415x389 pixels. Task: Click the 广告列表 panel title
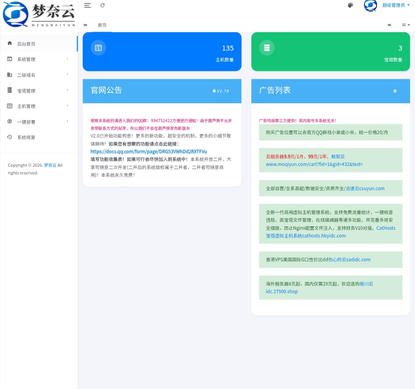coord(275,90)
